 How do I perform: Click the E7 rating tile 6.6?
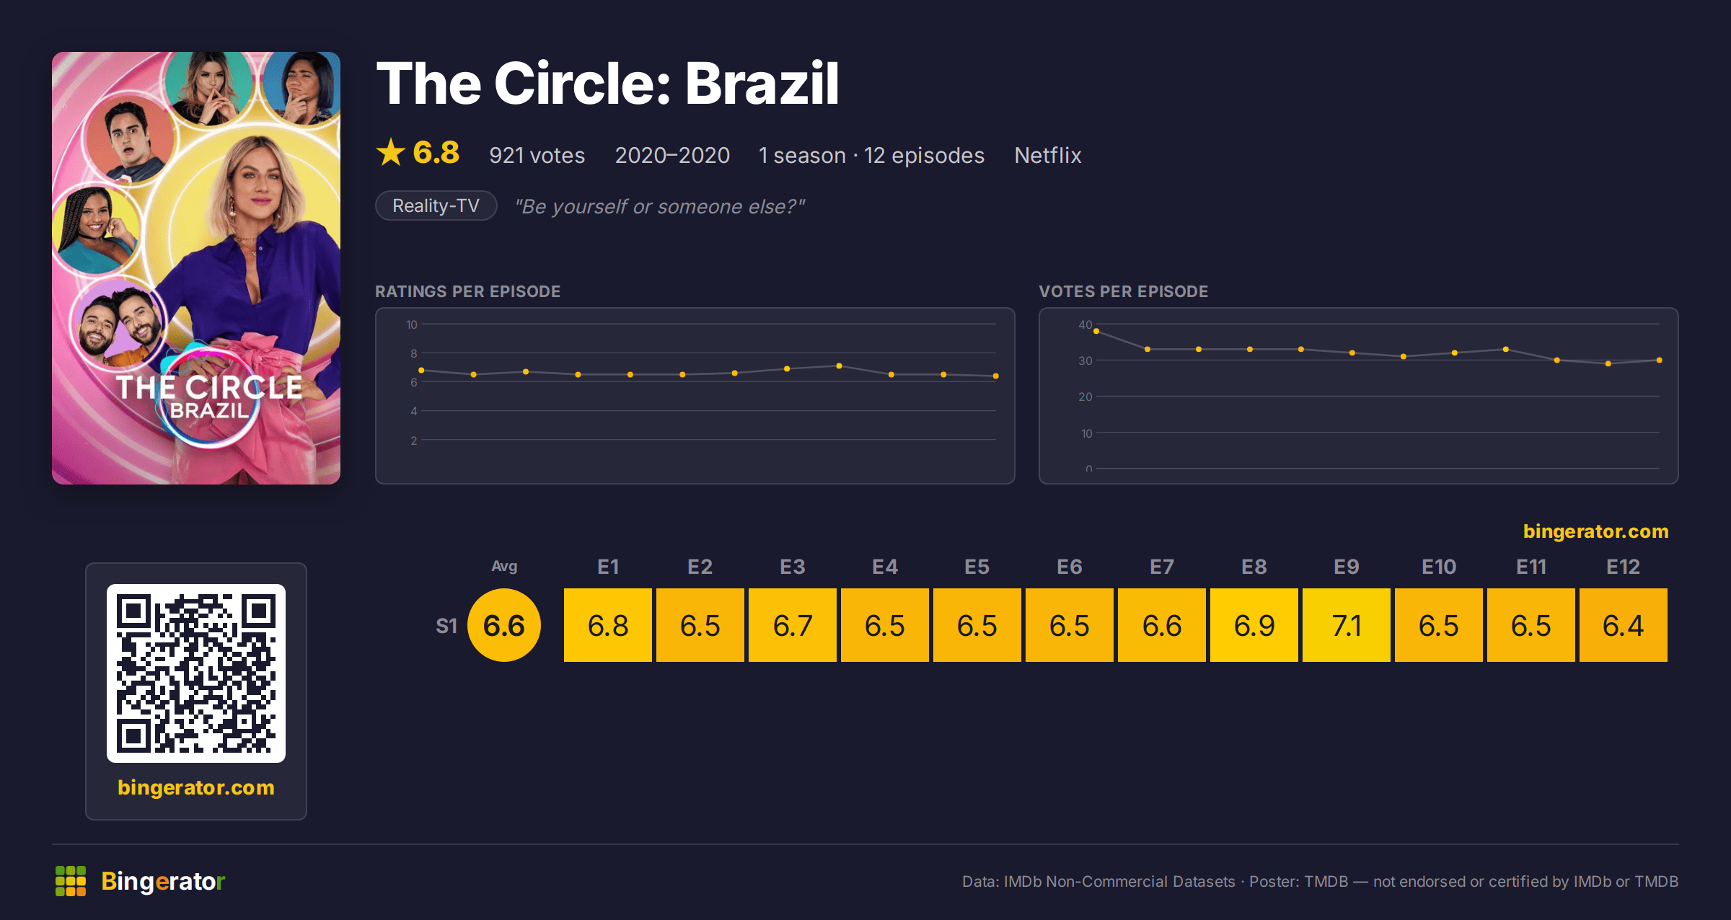(x=1162, y=625)
